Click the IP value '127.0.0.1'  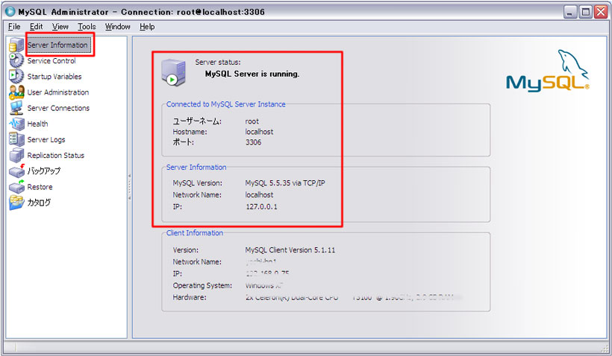[x=261, y=207]
